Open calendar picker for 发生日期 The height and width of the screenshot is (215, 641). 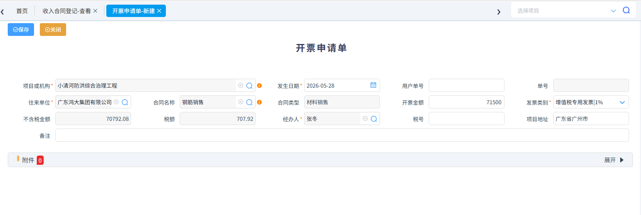373,85
